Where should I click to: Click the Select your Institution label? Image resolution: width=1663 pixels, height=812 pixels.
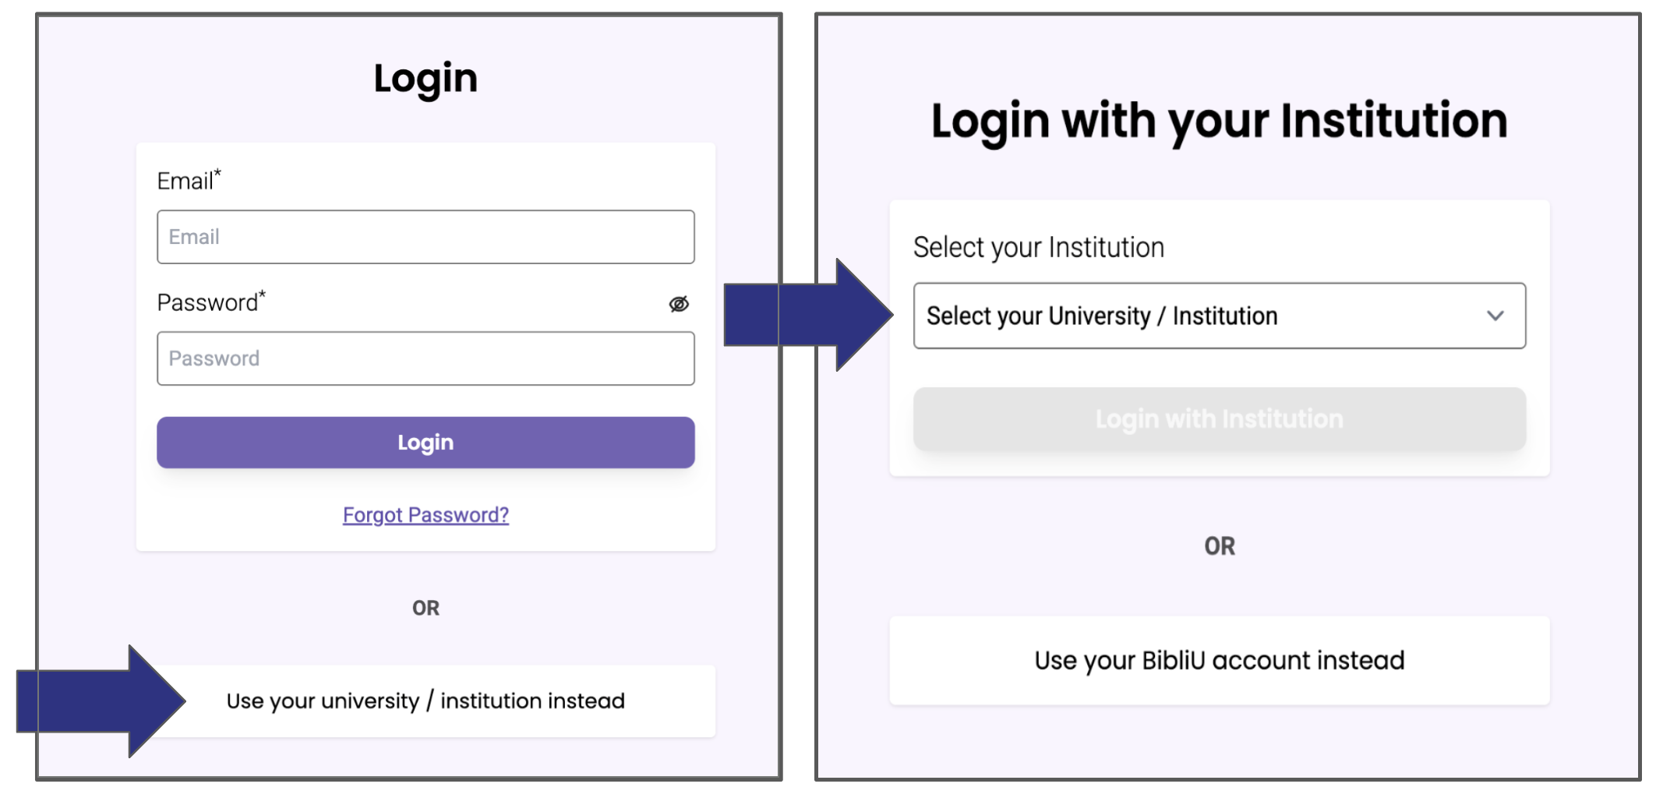(x=1039, y=248)
